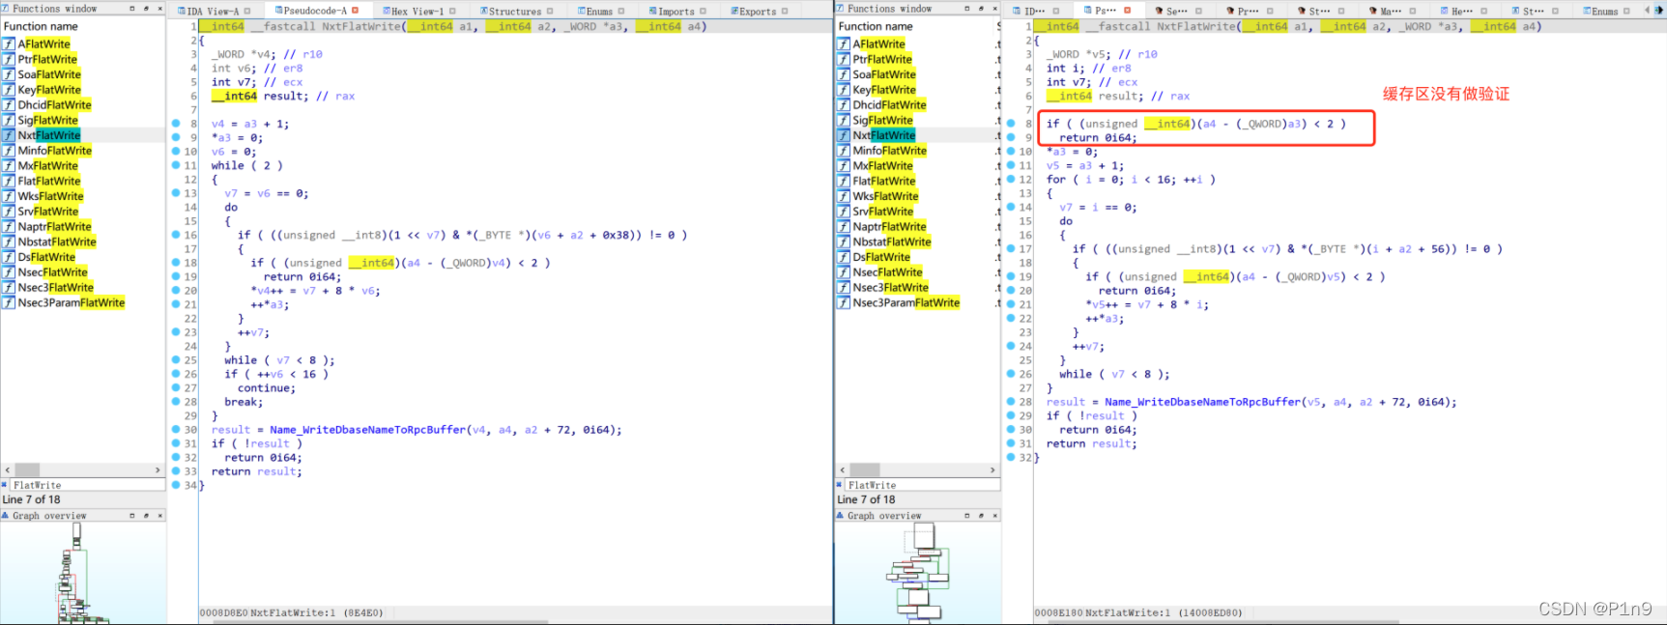Click function icon beside MxFlatWrite in right window
Viewport: 1667px width, 625px height.
(x=844, y=166)
